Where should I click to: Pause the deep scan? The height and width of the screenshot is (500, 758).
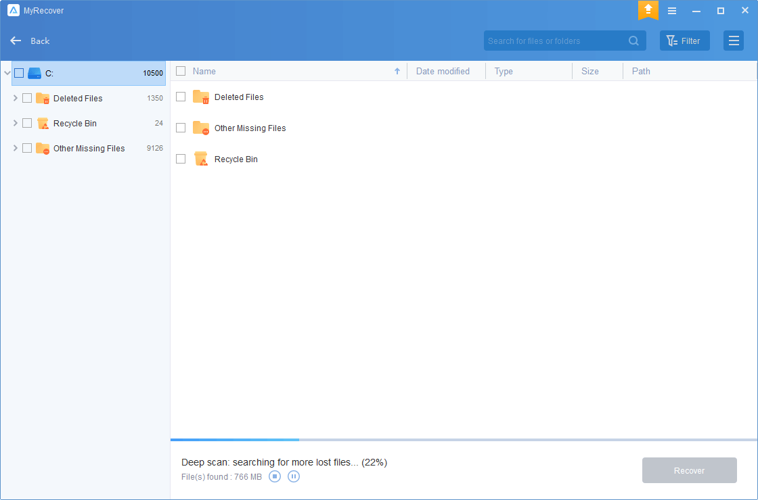point(294,476)
